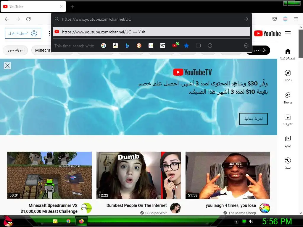Open the Angry Birds start menu button

(x=9, y=221)
